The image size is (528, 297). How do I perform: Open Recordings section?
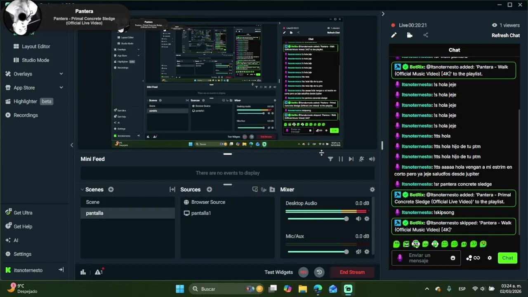click(21, 115)
